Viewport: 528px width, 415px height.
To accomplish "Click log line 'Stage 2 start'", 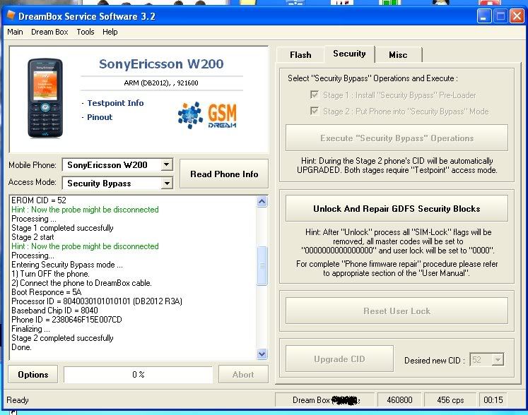I will point(33,237).
